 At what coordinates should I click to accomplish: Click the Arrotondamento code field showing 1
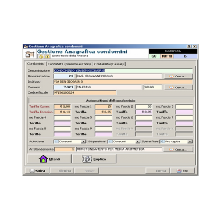tap(65, 149)
